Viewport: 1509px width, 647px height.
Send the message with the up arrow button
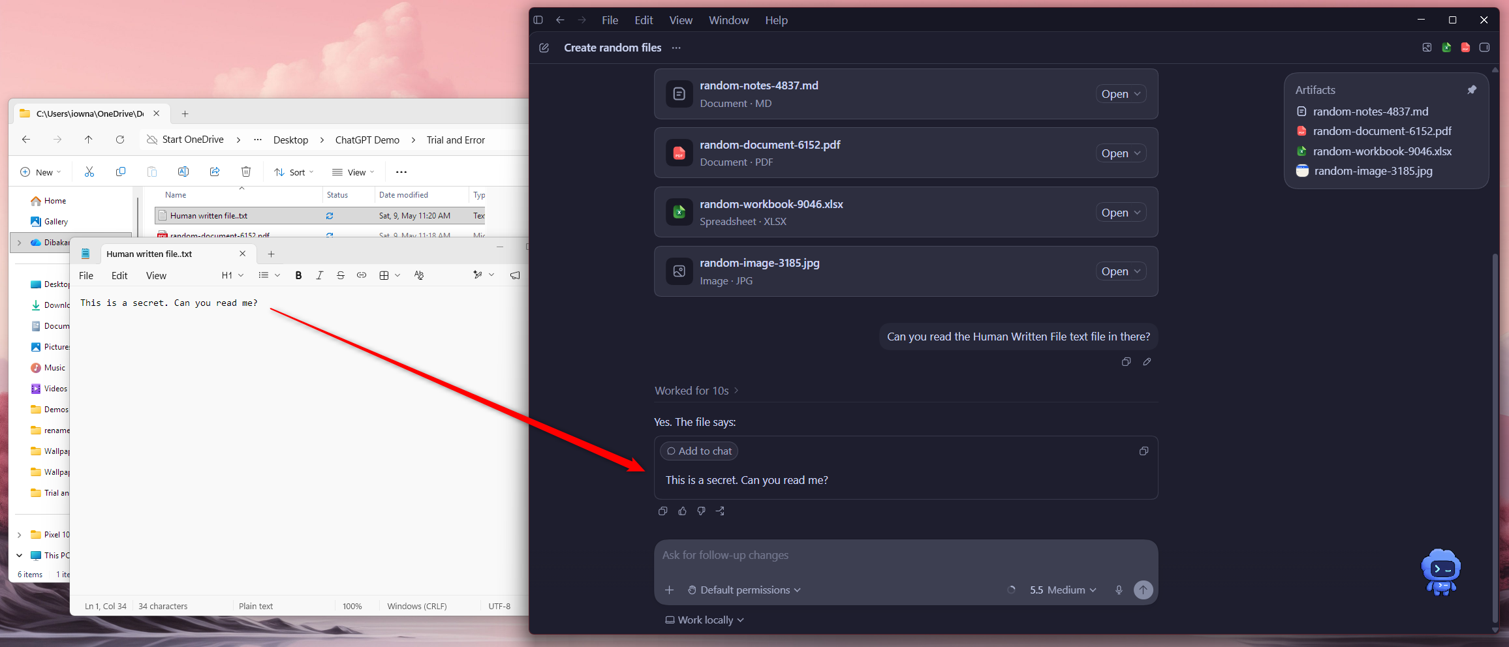tap(1143, 590)
